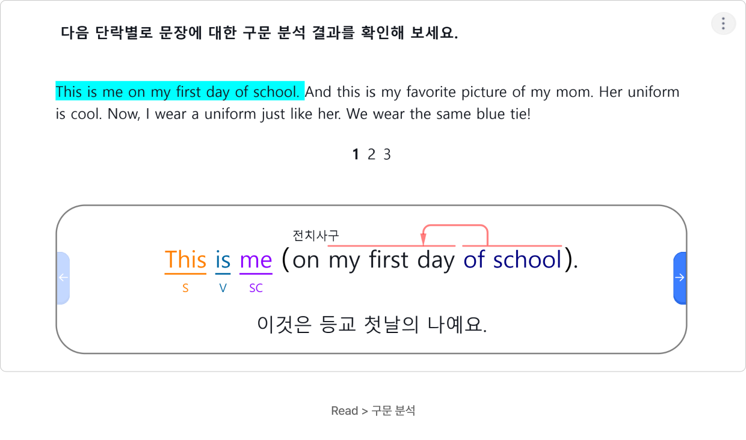Screen dimensions: 746x440
Task: Click the blue verb word 'is'
Action: pos(223,260)
